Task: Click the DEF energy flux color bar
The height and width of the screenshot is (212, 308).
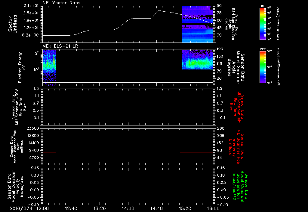Action: point(263,67)
